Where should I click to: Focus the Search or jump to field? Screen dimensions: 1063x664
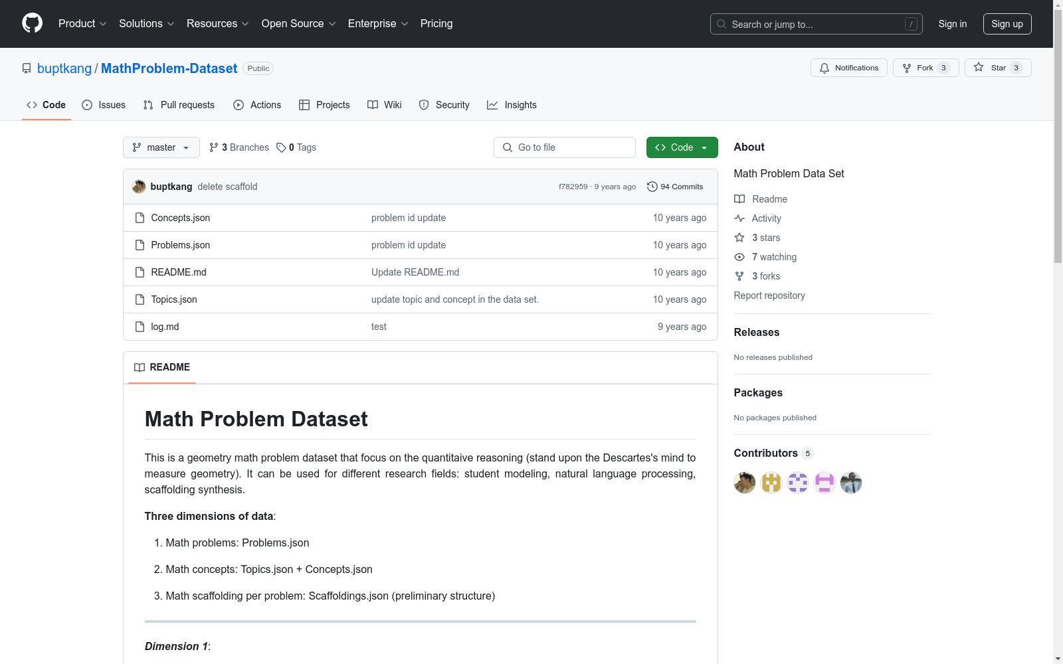pyautogui.click(x=816, y=24)
